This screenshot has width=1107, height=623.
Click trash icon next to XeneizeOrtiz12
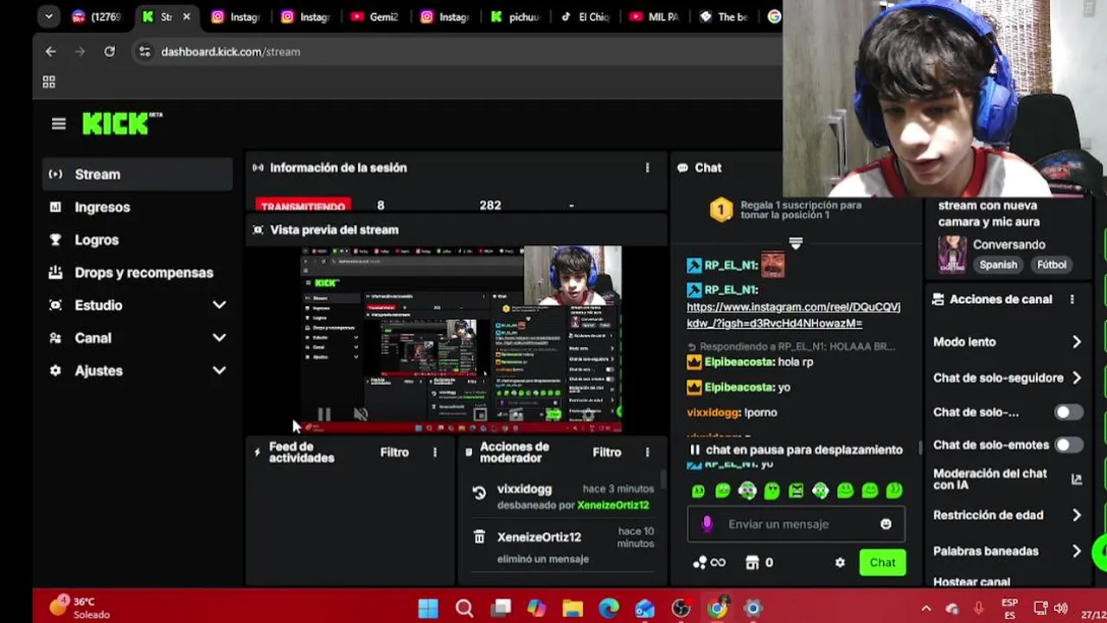click(479, 537)
